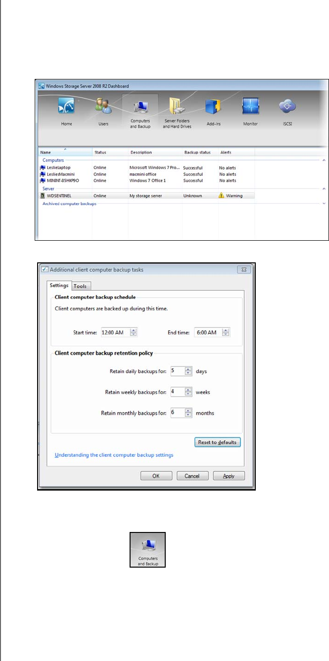Click the LesliesMacmini computer icon

pos(43,174)
